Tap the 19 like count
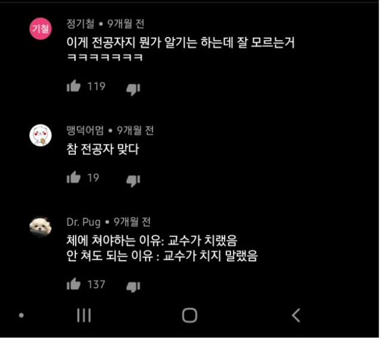Screen dimensions: 382x345 click(x=93, y=178)
